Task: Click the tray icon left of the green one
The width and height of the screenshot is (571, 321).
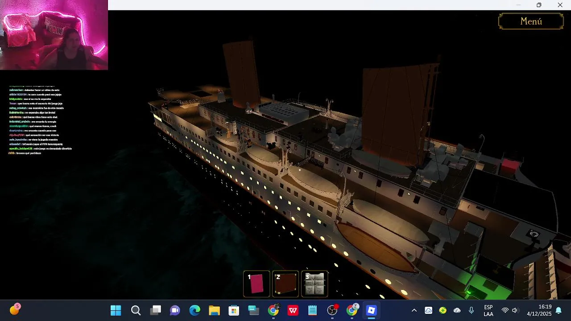Action: [428, 311]
